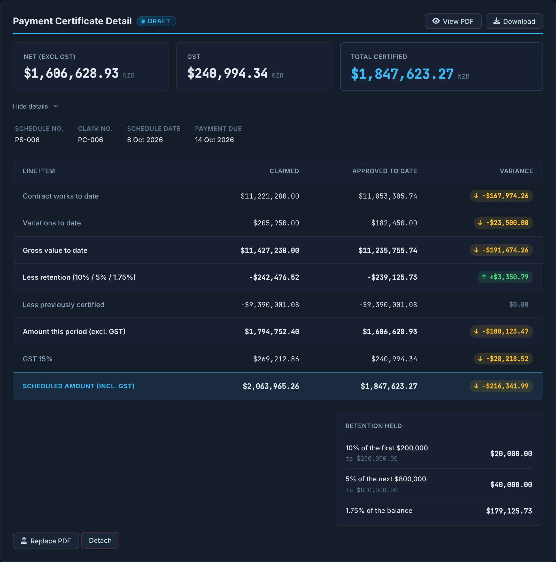
Task: Click down arrow in Contract works variance
Action: [476, 196]
